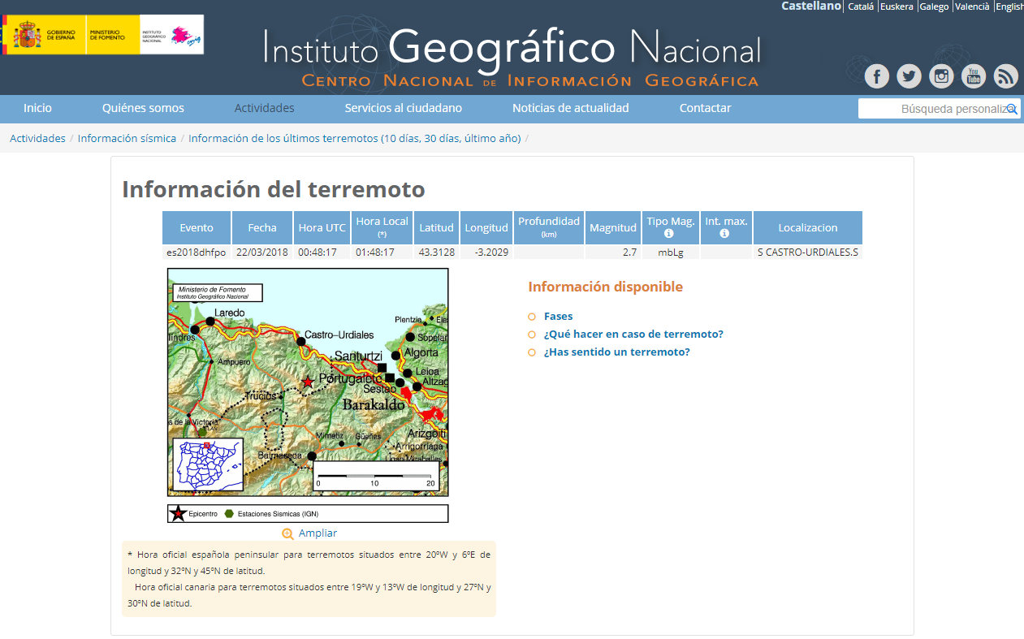
Task: Switch language to Castellano
Action: (811, 6)
